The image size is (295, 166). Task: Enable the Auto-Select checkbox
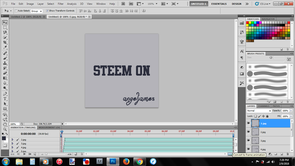(16, 11)
